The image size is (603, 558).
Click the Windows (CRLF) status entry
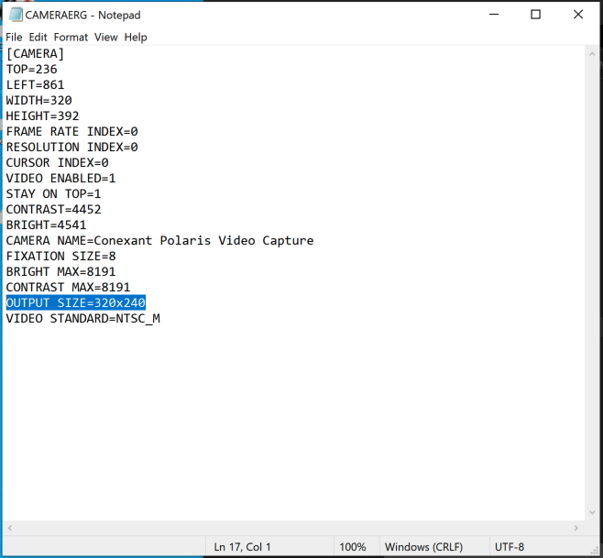(423, 546)
